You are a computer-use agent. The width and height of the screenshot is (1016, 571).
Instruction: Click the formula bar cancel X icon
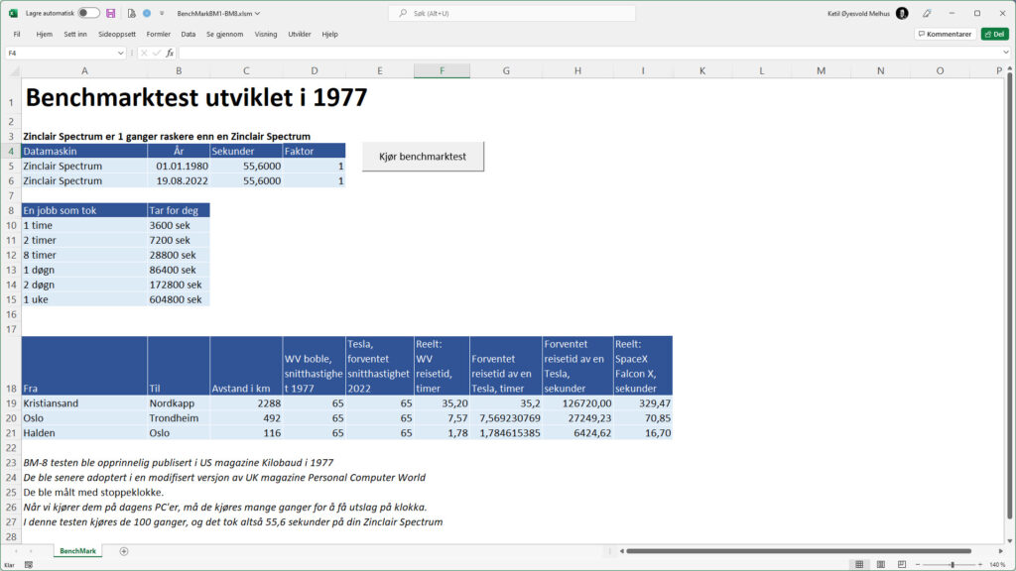144,54
